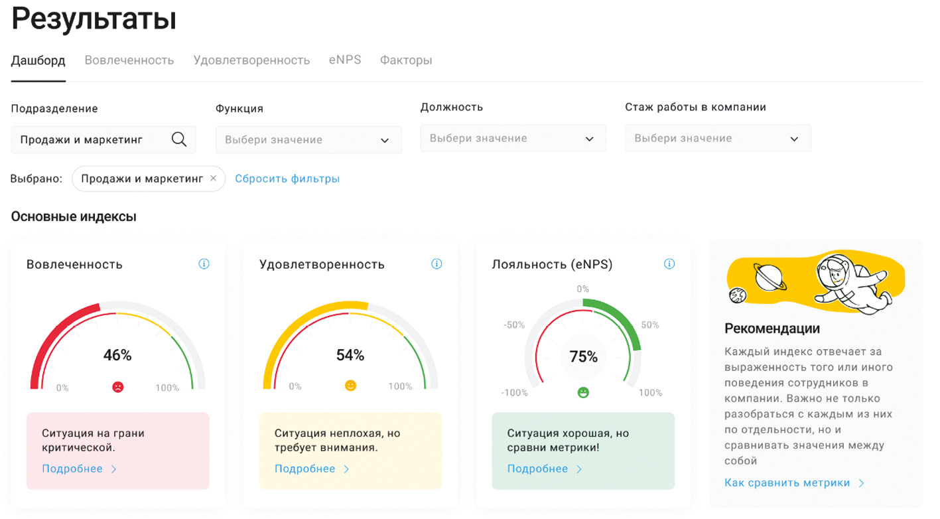Select the Удовлетворенность tab
Image resolution: width=940 pixels, height=519 pixels.
(251, 60)
